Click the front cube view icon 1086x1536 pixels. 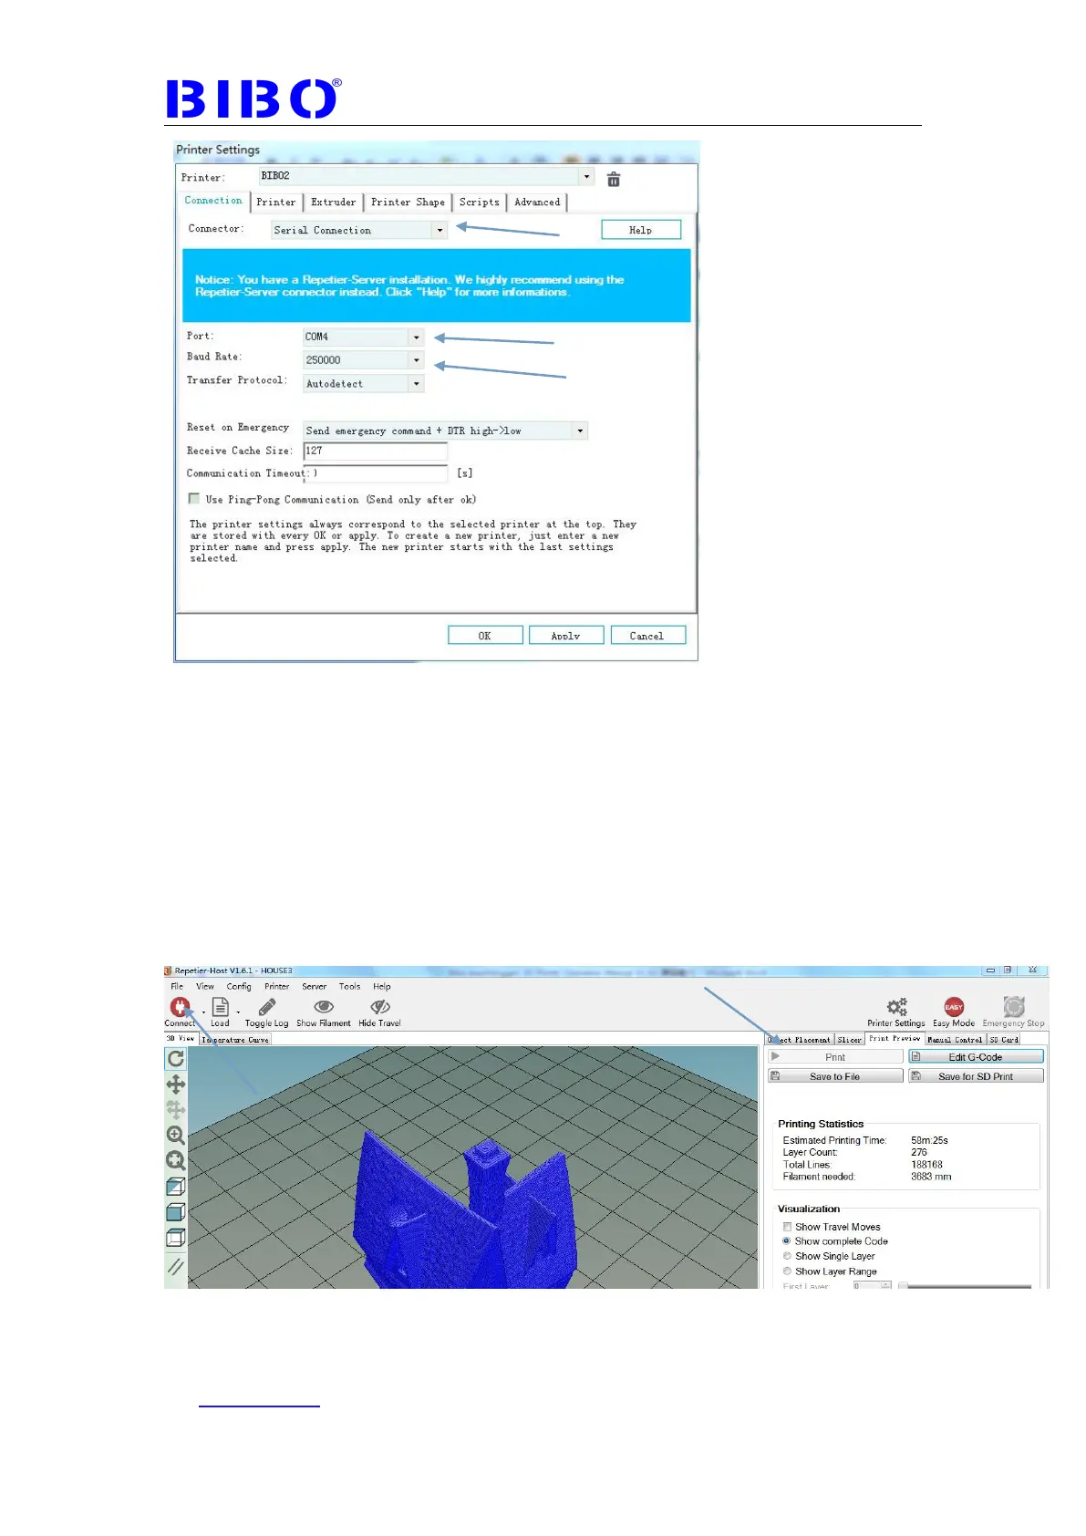tap(176, 1212)
